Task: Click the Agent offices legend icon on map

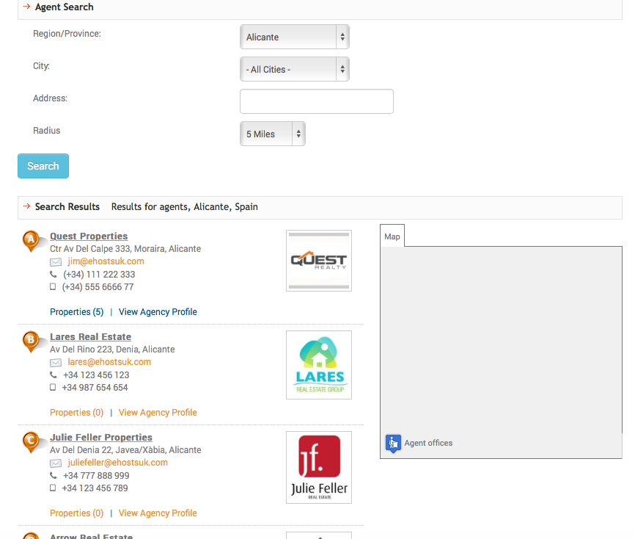Action: pyautogui.click(x=393, y=444)
